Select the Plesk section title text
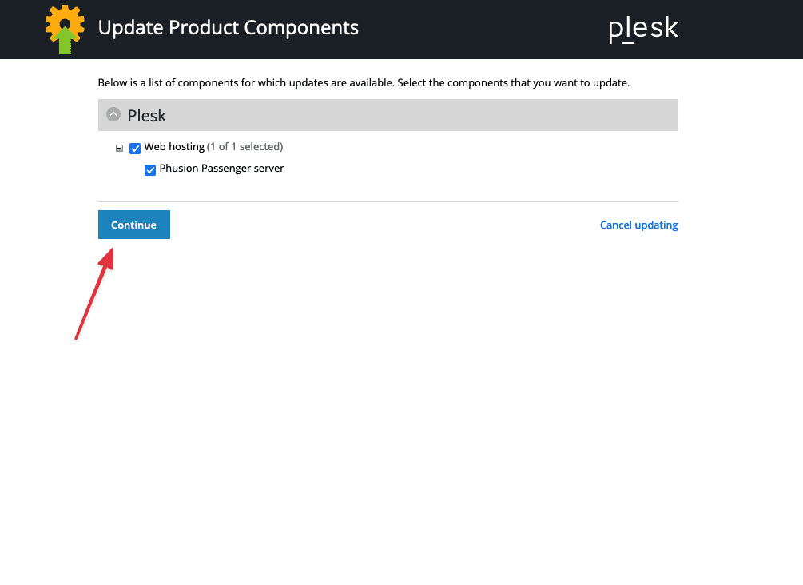This screenshot has width=803, height=585. coord(146,116)
